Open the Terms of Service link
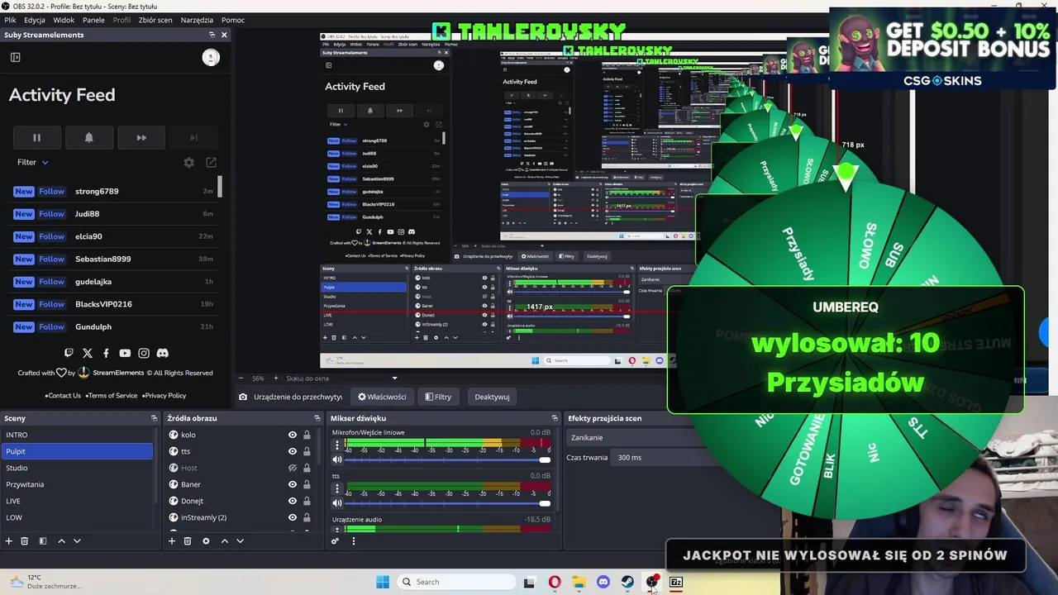 (x=111, y=396)
